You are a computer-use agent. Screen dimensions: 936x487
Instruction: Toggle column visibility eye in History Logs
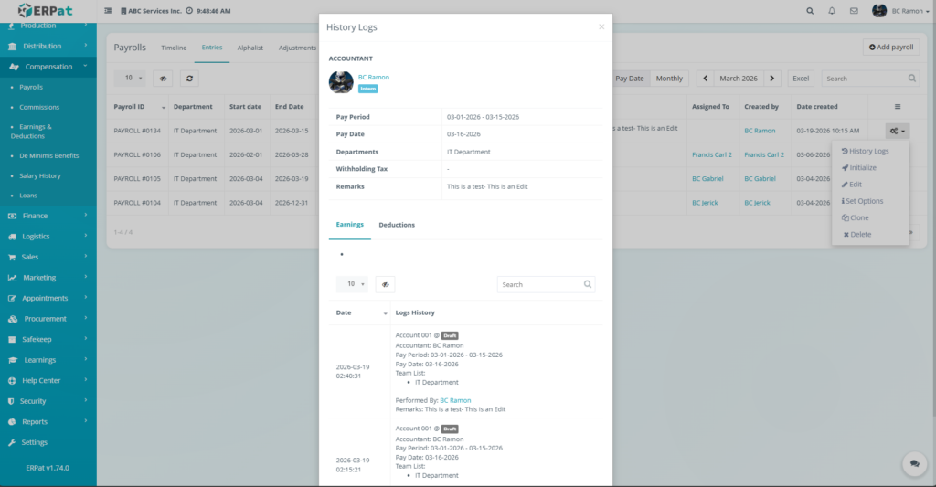[x=385, y=285]
